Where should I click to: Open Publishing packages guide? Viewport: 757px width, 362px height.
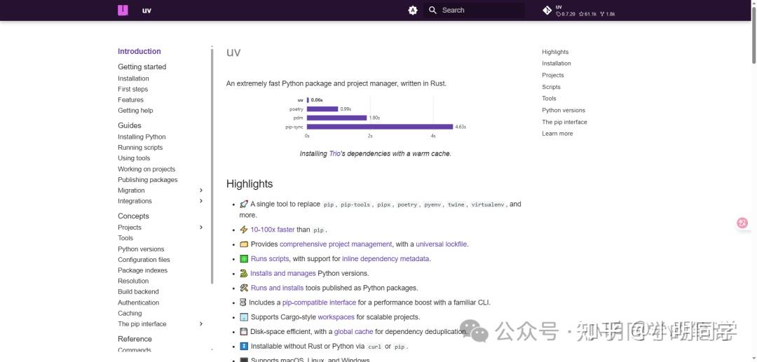point(148,180)
